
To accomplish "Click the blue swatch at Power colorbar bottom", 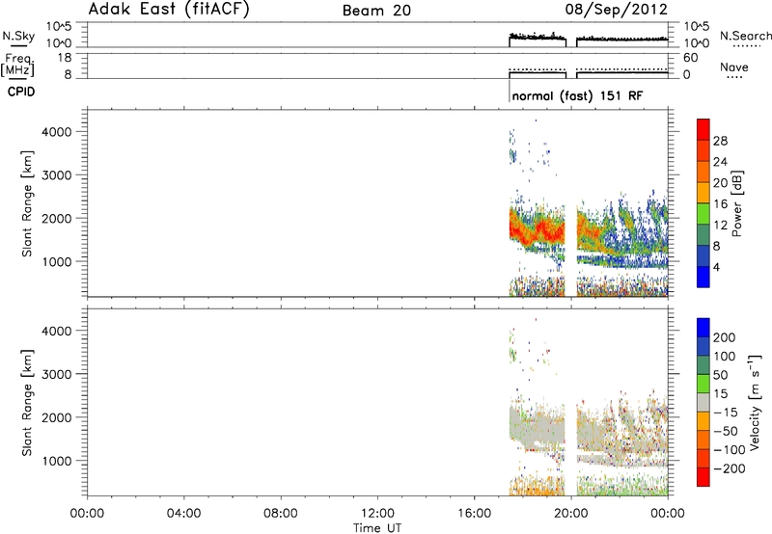I will click(703, 277).
